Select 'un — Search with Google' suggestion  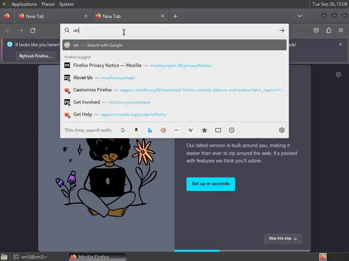[x=174, y=45]
